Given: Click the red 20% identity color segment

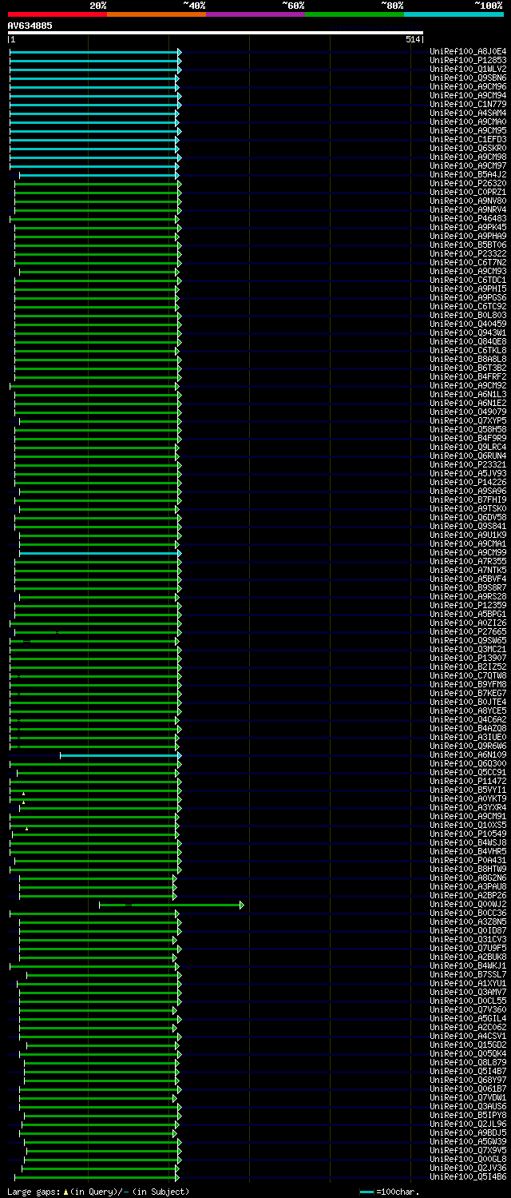Looking at the screenshot, I should pyautogui.click(x=57, y=14).
